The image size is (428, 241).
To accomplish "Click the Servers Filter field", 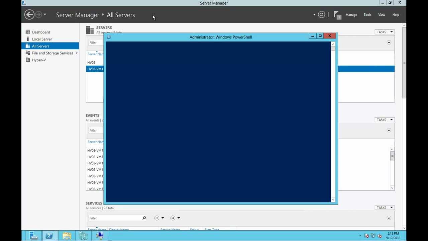I will coord(96,43).
